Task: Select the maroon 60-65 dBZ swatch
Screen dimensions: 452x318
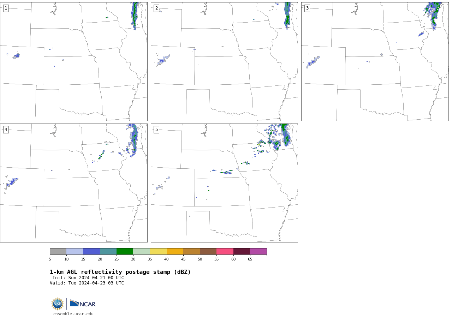Action: [x=242, y=252]
